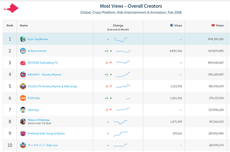Select YouTube views value 423,875,085

[x=216, y=51]
